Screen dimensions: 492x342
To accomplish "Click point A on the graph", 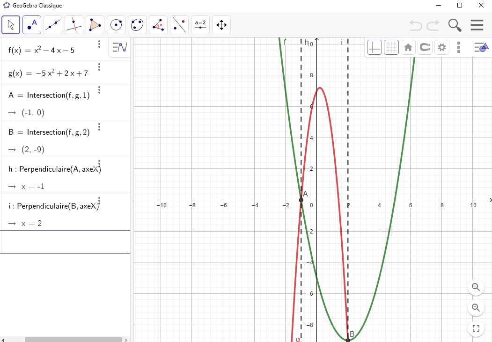I will click(301, 200).
